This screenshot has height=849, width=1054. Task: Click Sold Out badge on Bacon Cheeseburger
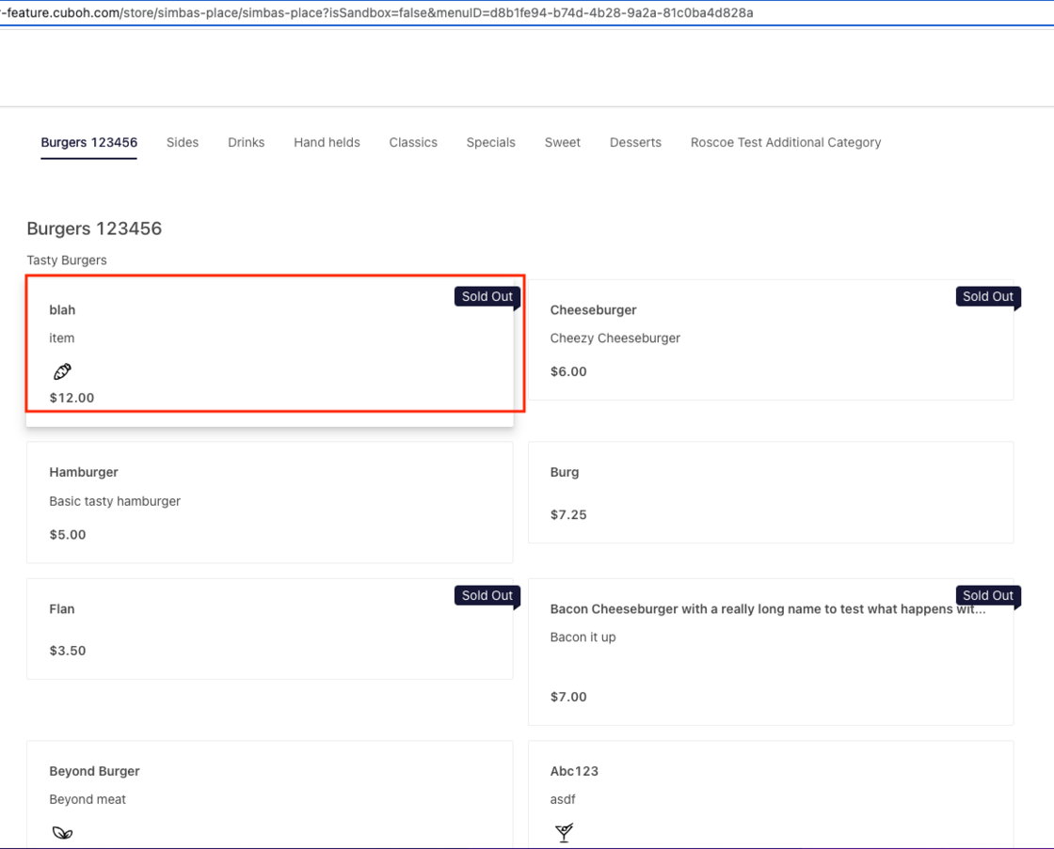point(987,595)
